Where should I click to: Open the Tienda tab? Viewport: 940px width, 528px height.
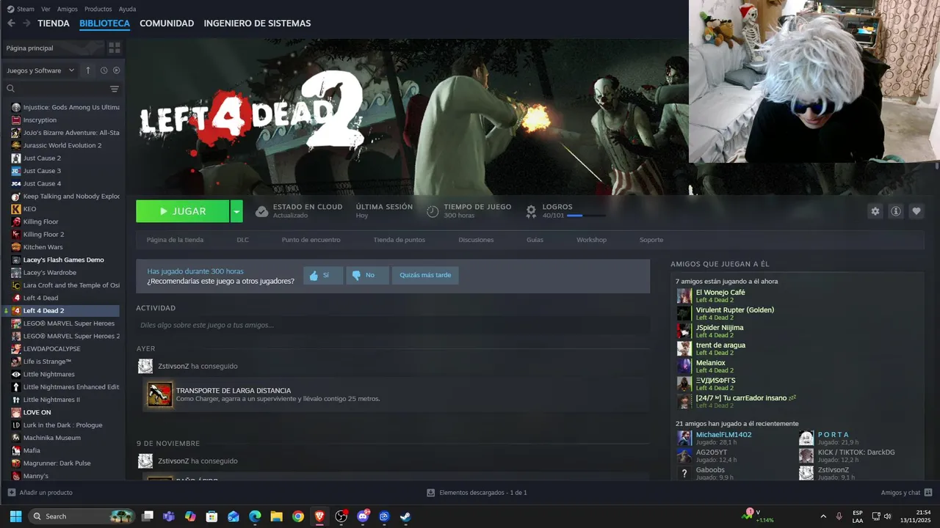[54, 23]
